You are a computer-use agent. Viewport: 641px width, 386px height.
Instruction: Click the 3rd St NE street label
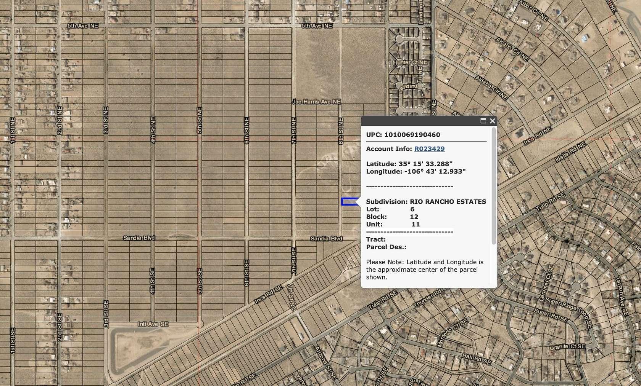pyautogui.click(x=106, y=120)
